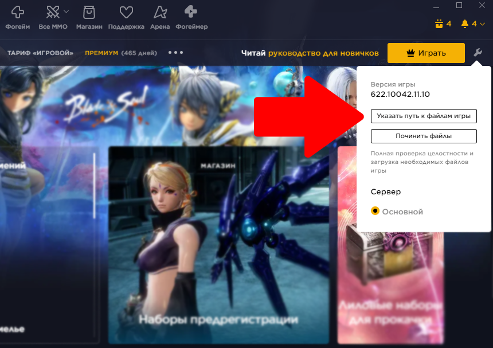Click the Сервер heading in settings popup

[385, 191]
